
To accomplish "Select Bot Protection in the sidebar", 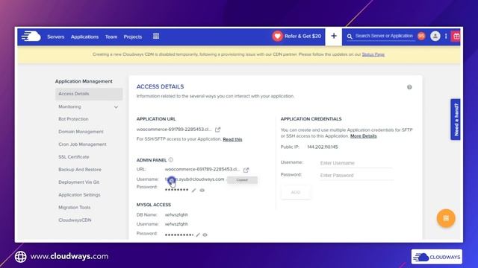I will coord(73,119).
